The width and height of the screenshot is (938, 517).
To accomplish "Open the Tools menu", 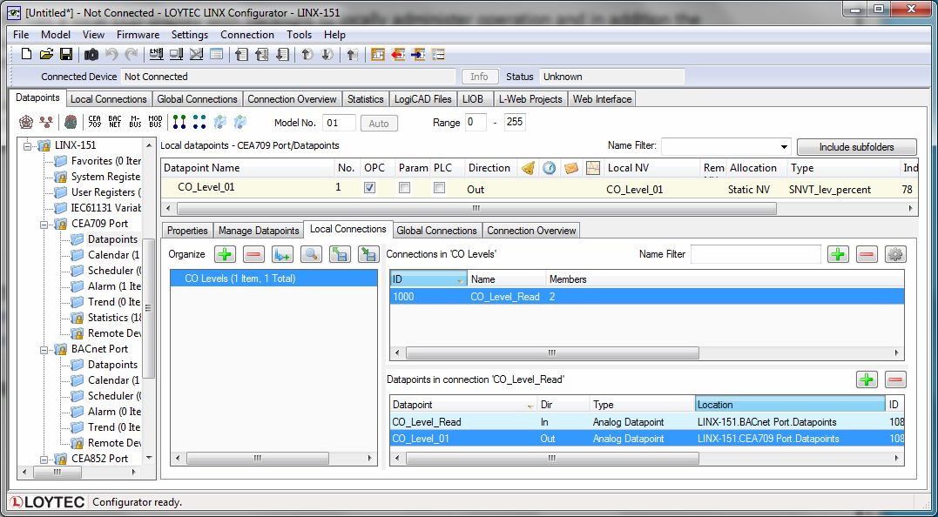I will pos(299,35).
